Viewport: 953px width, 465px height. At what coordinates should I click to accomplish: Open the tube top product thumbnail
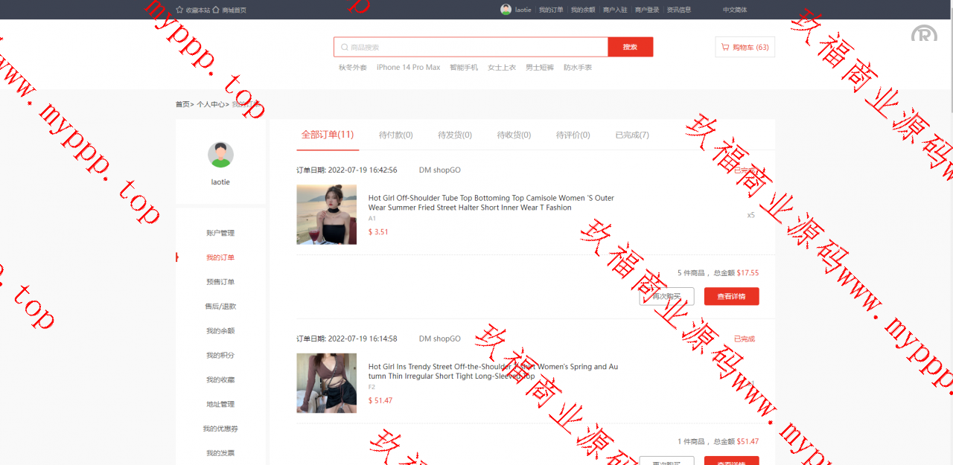click(x=326, y=214)
